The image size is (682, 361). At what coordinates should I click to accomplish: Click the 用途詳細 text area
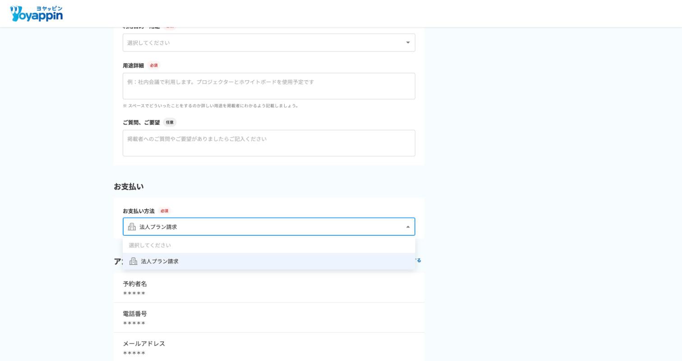click(x=269, y=86)
